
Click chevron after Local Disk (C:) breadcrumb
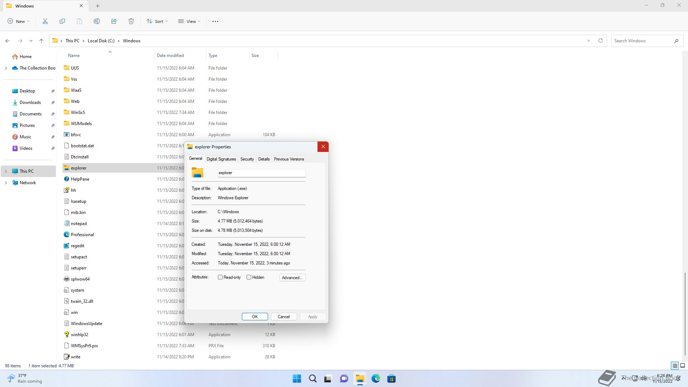click(119, 41)
